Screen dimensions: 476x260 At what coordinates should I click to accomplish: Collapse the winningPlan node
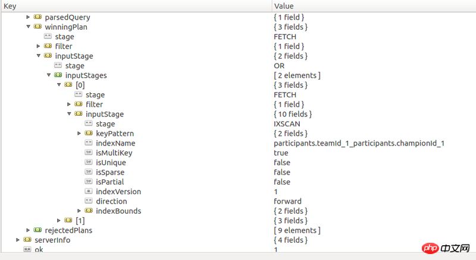[x=28, y=27]
